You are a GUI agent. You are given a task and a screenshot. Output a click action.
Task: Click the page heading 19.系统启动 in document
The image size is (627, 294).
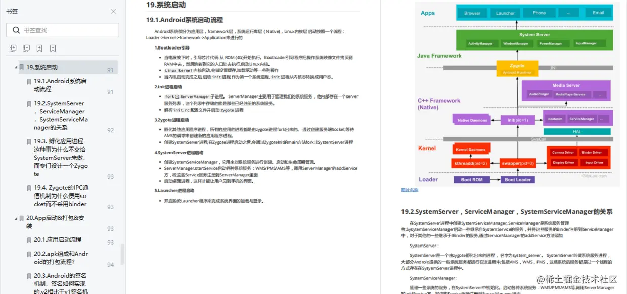tap(166, 5)
